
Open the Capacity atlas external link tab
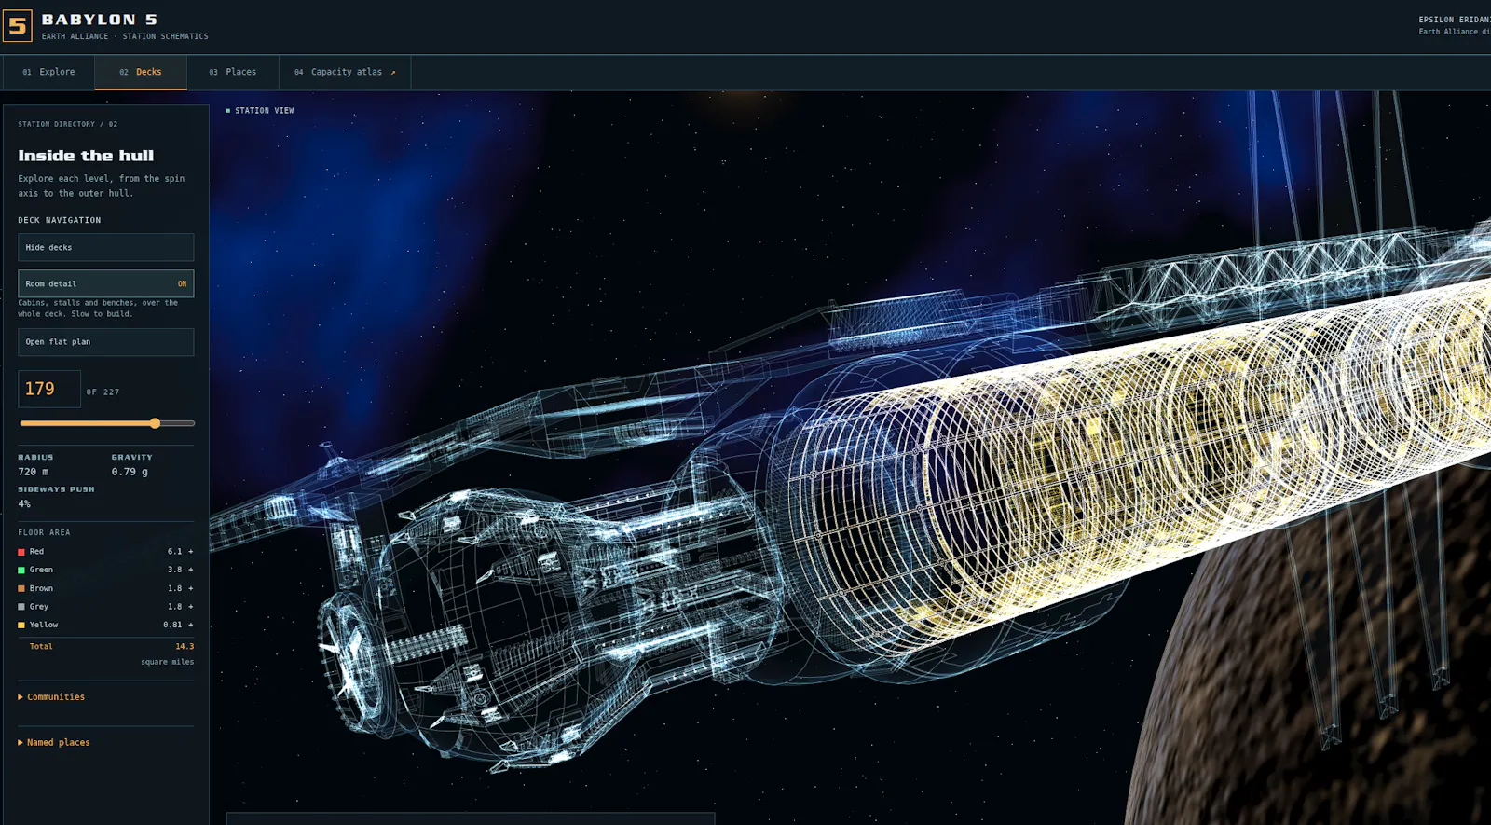[x=345, y=72]
